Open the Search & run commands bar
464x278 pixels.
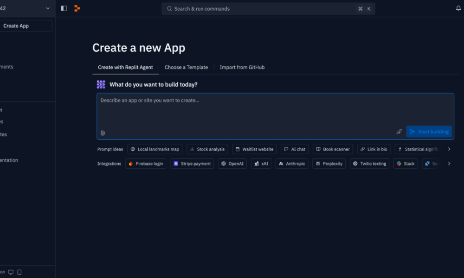(x=268, y=9)
